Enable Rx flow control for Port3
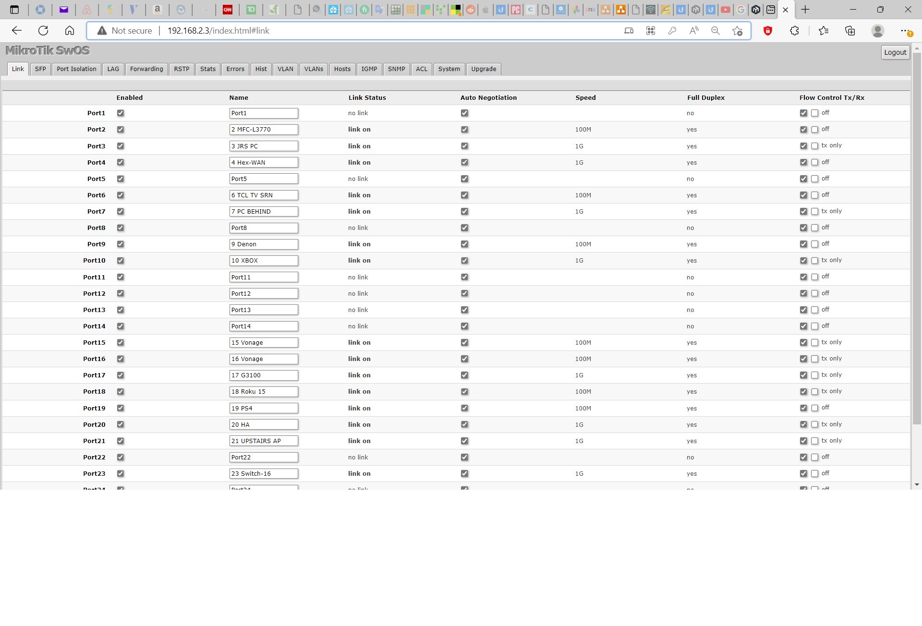The width and height of the screenshot is (922, 626). pyautogui.click(x=814, y=146)
